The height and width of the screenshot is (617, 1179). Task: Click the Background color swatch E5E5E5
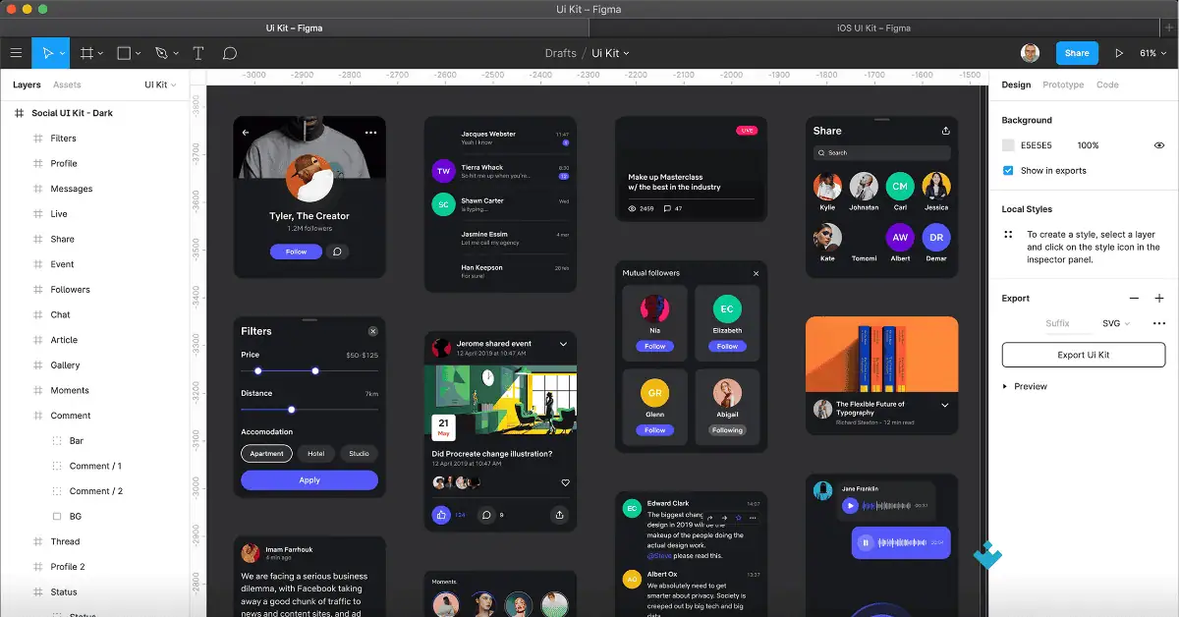pyautogui.click(x=1008, y=144)
